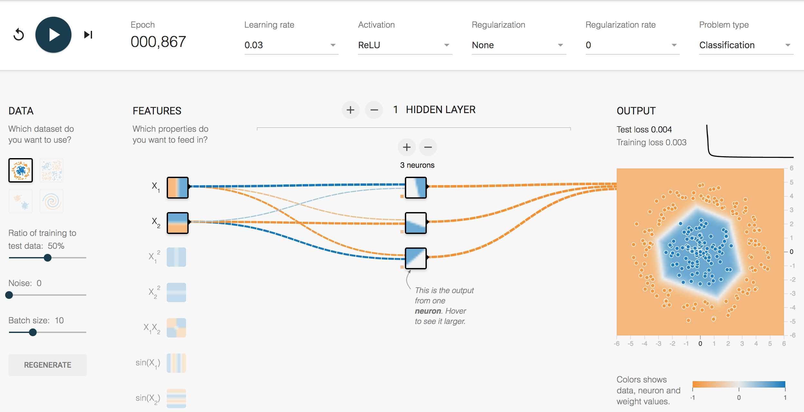The height and width of the screenshot is (412, 804).
Task: Drag the Noise slider to adjust noise level
Action: coord(9,295)
